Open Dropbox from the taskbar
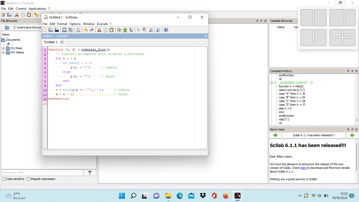Screen dimensions: 359x202 pos(203,196)
